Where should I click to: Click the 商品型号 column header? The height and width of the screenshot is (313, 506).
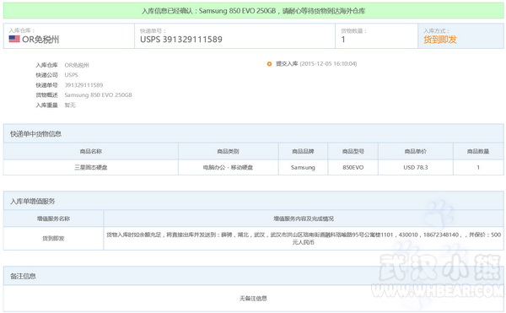[353, 151]
